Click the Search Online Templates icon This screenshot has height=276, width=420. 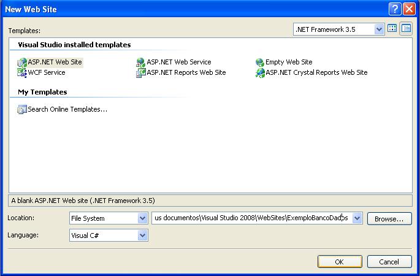click(x=23, y=109)
